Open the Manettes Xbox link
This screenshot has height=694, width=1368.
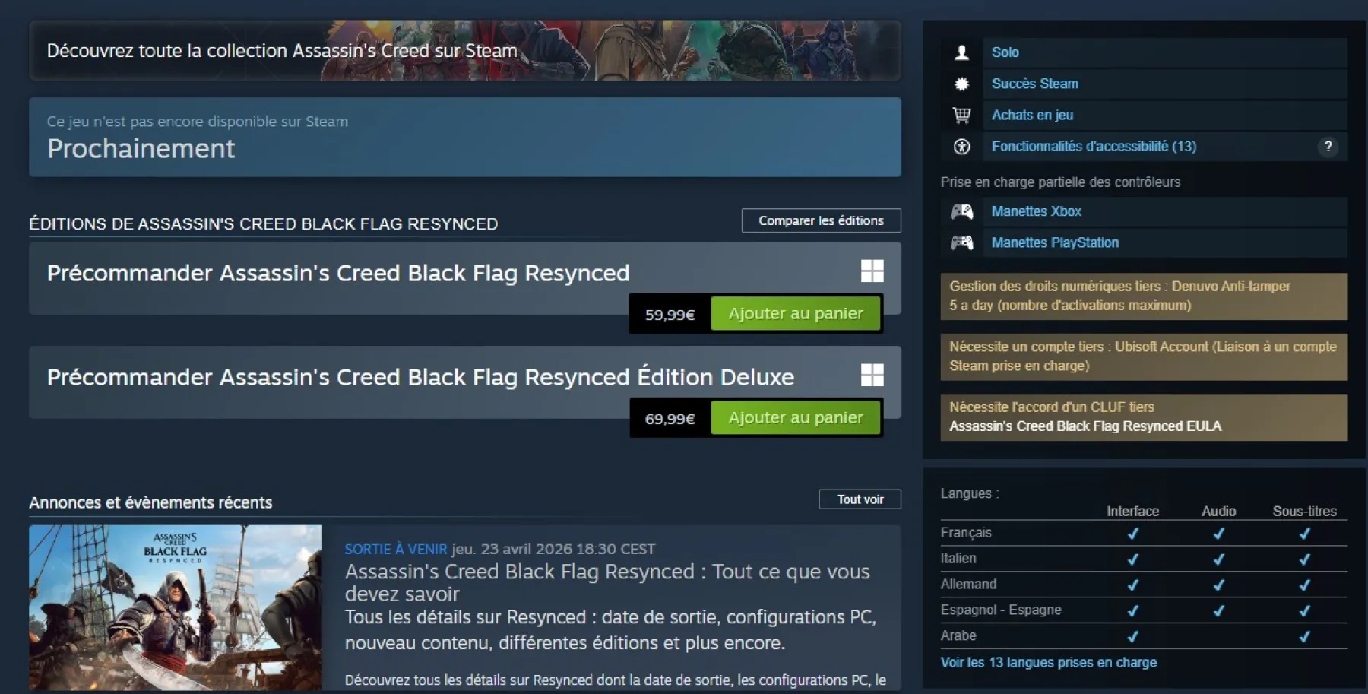(x=1036, y=211)
